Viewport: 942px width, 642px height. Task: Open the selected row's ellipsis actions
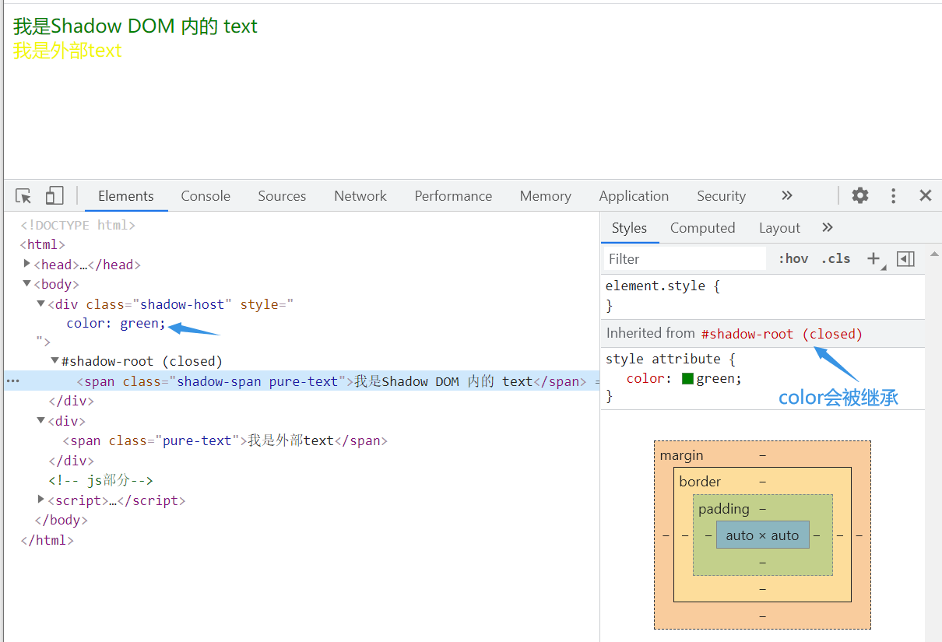[13, 381]
